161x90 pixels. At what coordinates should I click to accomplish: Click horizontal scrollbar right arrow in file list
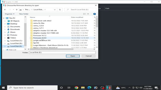[x=94, y=49]
